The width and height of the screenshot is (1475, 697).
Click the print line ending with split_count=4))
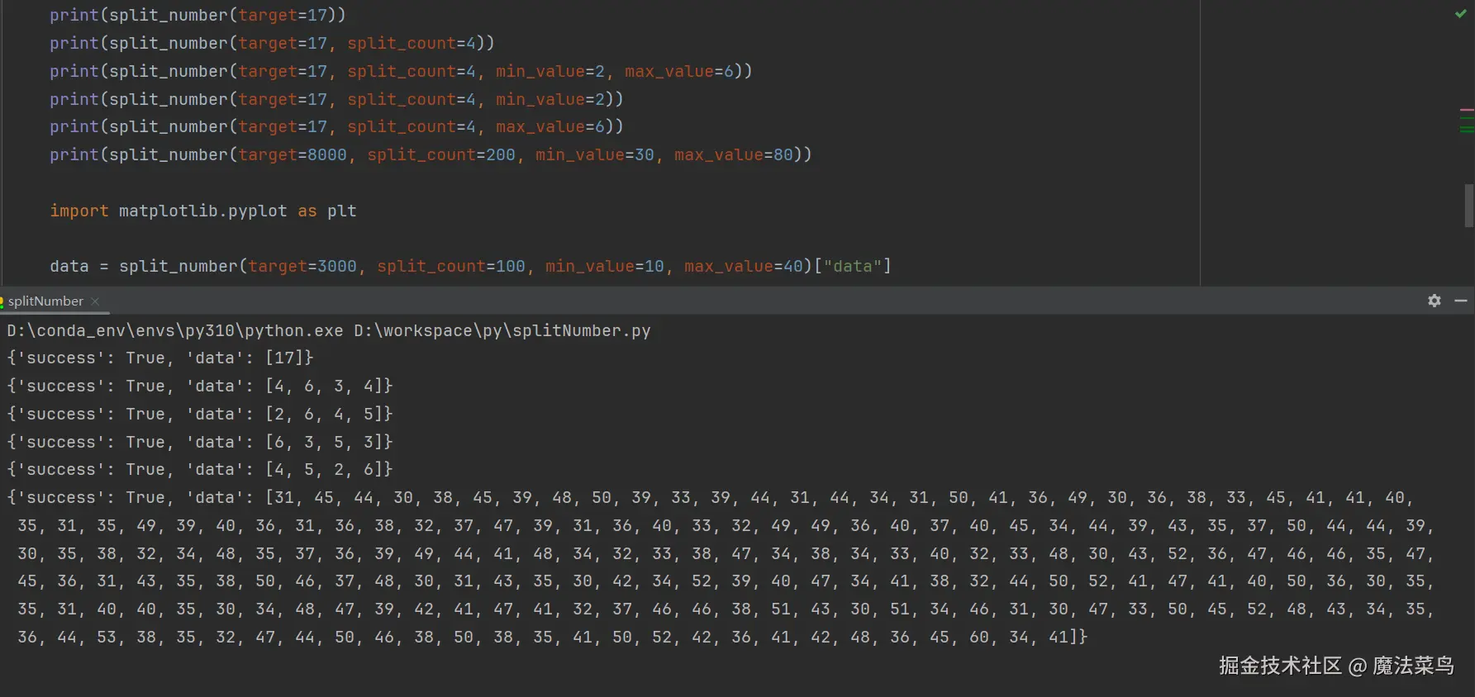pos(272,43)
